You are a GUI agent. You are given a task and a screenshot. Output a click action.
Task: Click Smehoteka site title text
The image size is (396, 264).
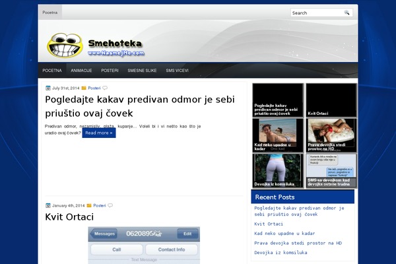coord(115,44)
